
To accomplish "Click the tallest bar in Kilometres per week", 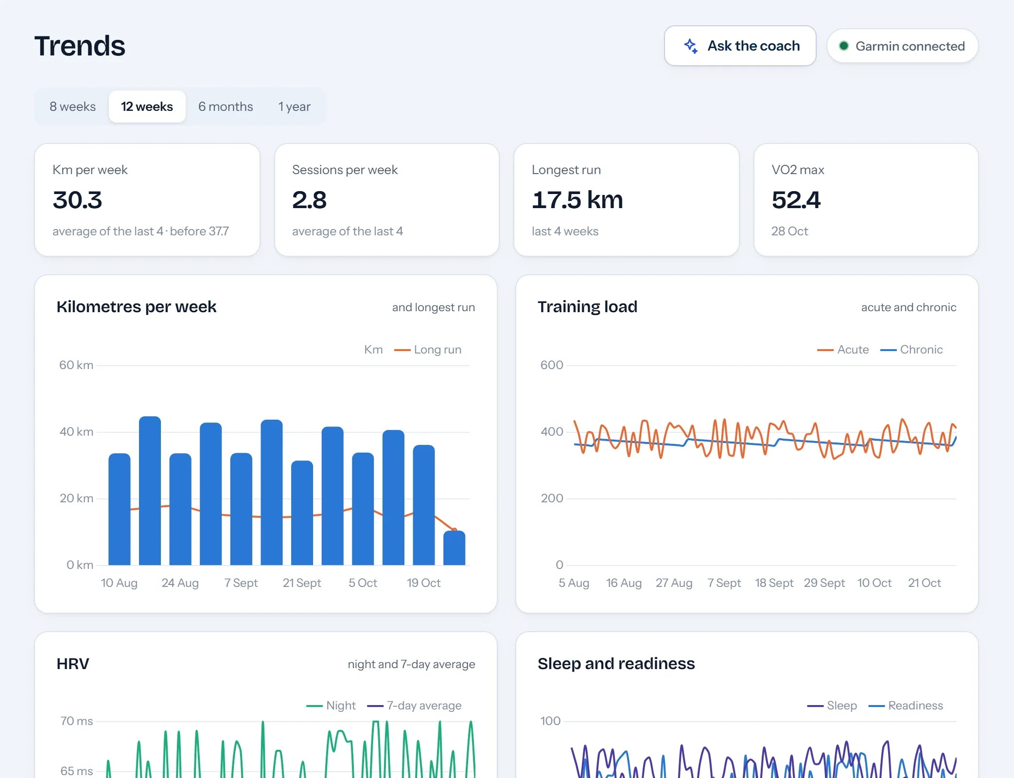I will coord(150,491).
